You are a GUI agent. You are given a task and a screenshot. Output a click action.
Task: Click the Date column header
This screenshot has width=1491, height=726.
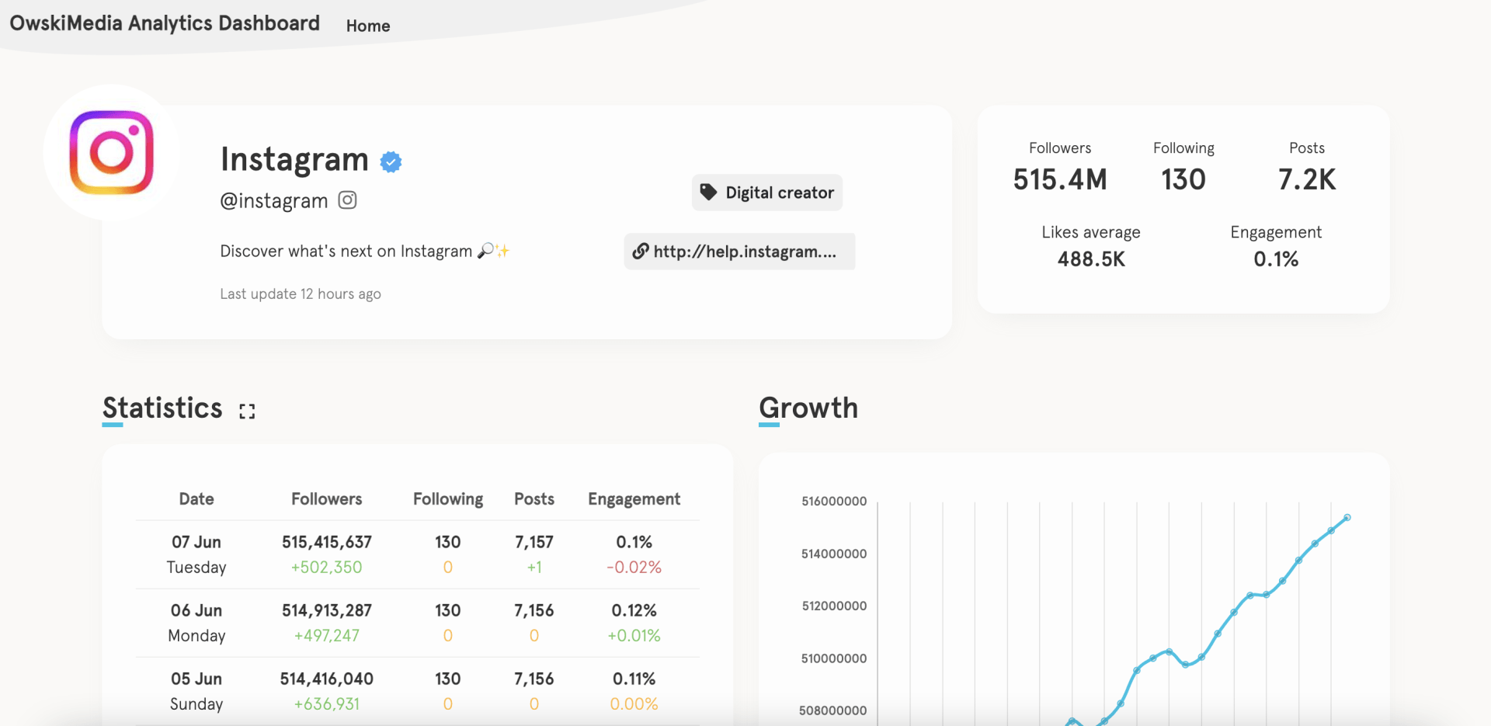[196, 499]
